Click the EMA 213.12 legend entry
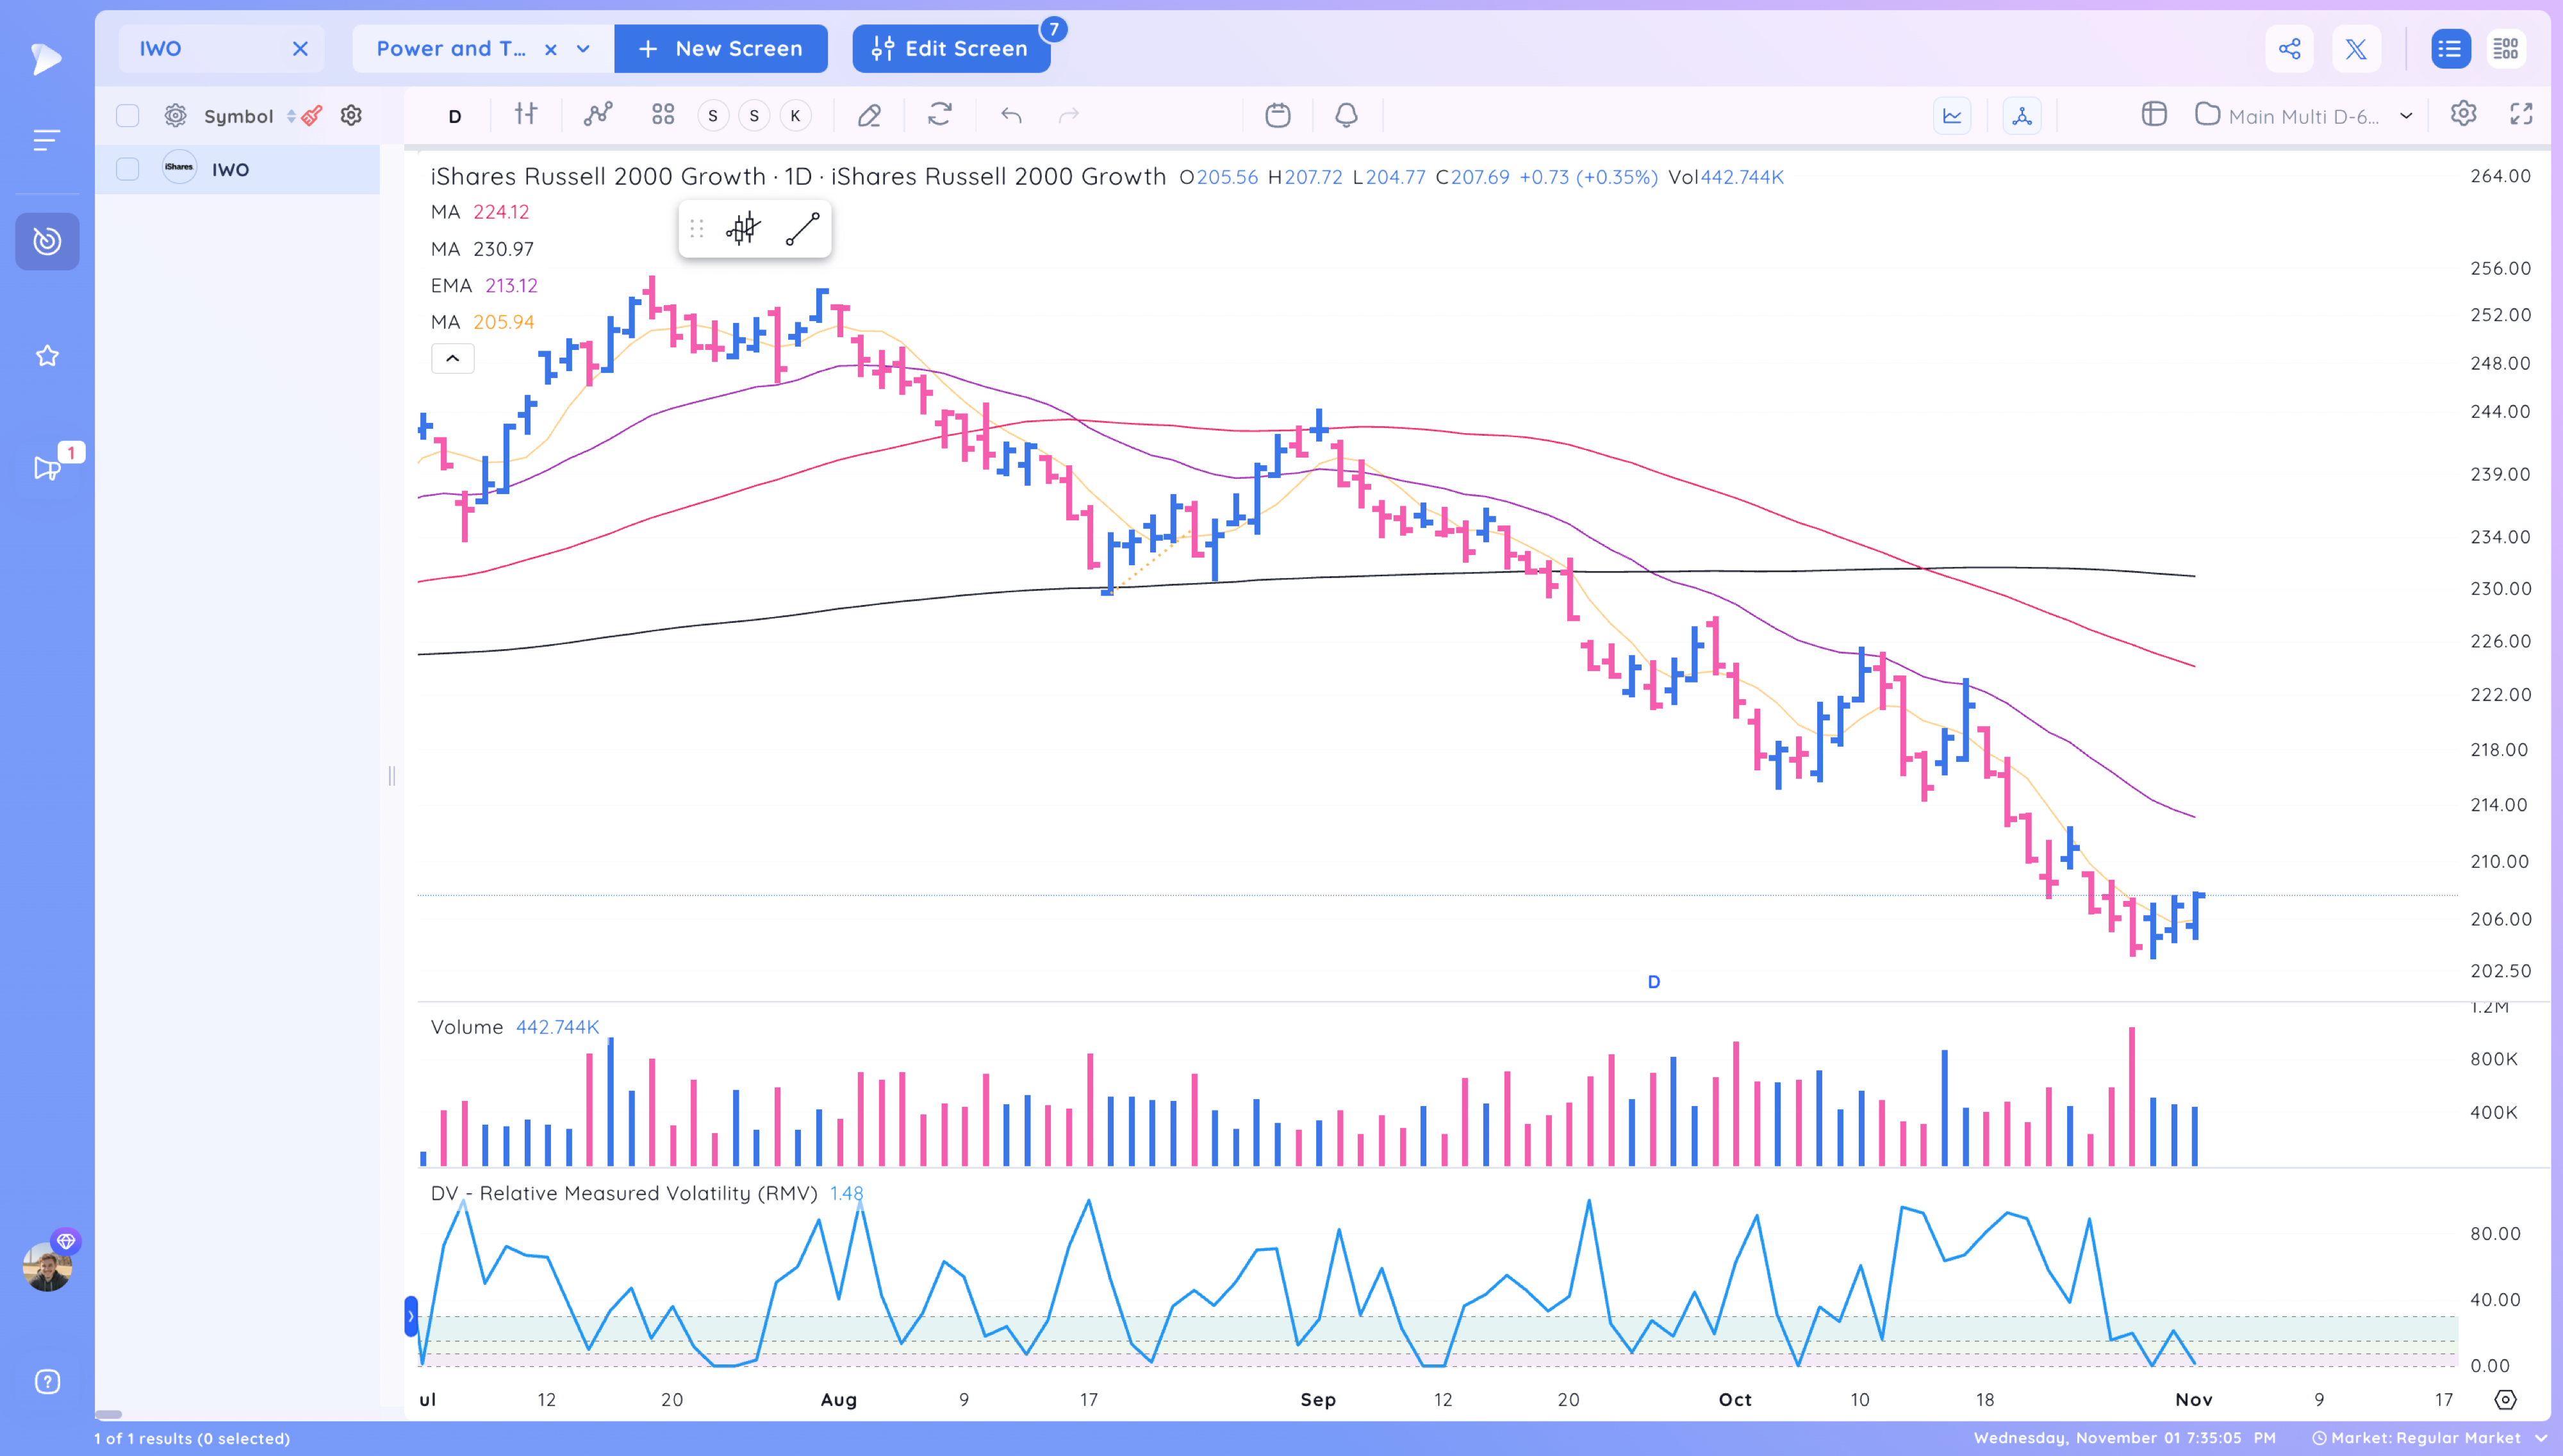Screen dimensions: 2563x1456 pos(484,286)
